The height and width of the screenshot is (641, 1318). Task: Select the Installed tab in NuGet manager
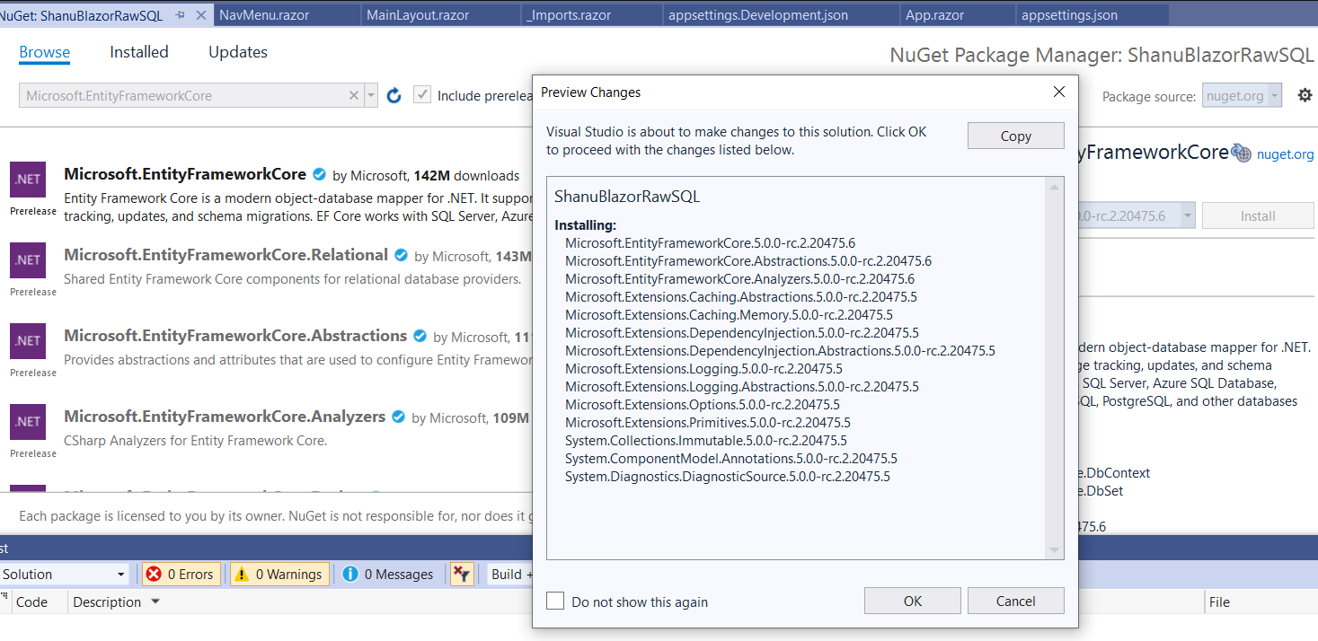[x=139, y=52]
